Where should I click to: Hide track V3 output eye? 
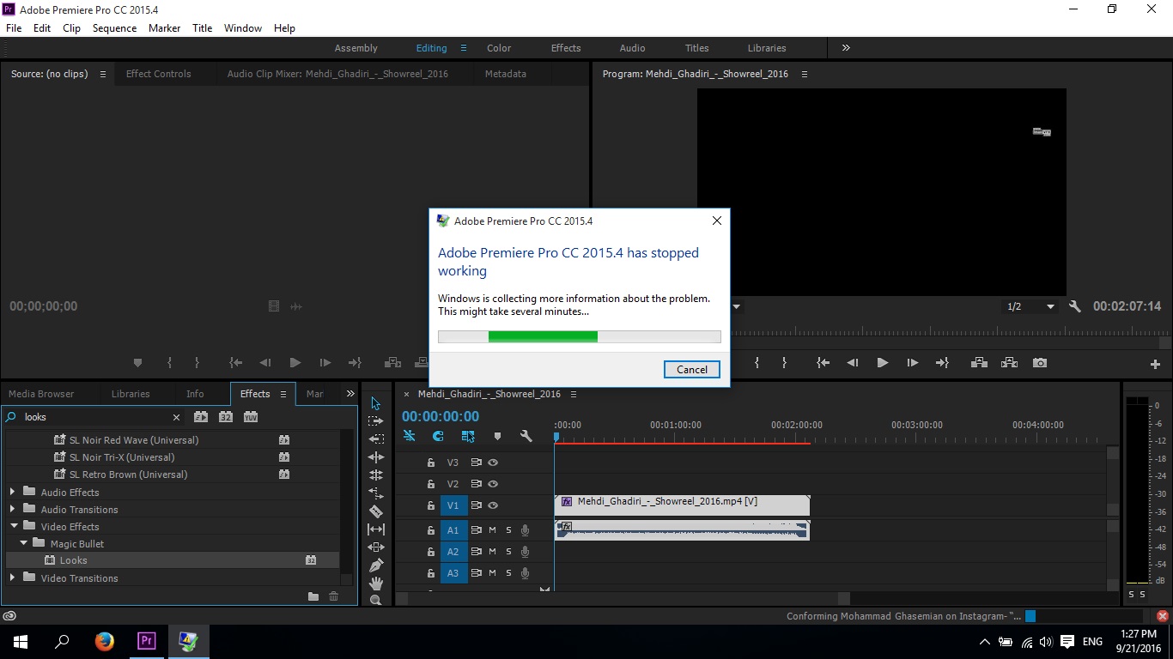point(493,463)
